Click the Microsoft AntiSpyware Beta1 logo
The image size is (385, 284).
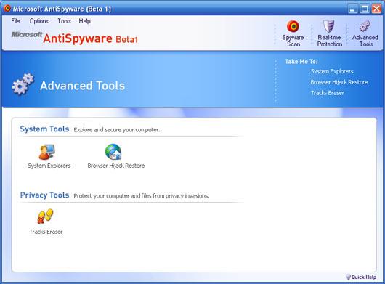tap(74, 38)
